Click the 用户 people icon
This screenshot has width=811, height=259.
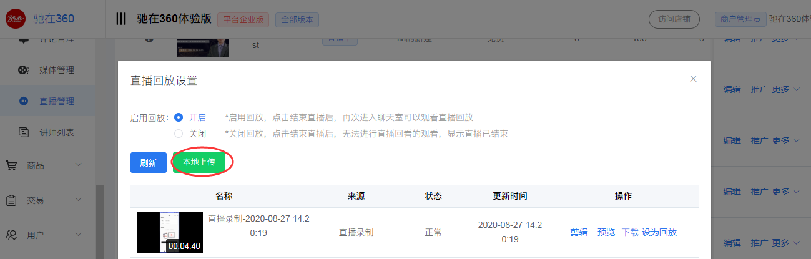(11, 235)
